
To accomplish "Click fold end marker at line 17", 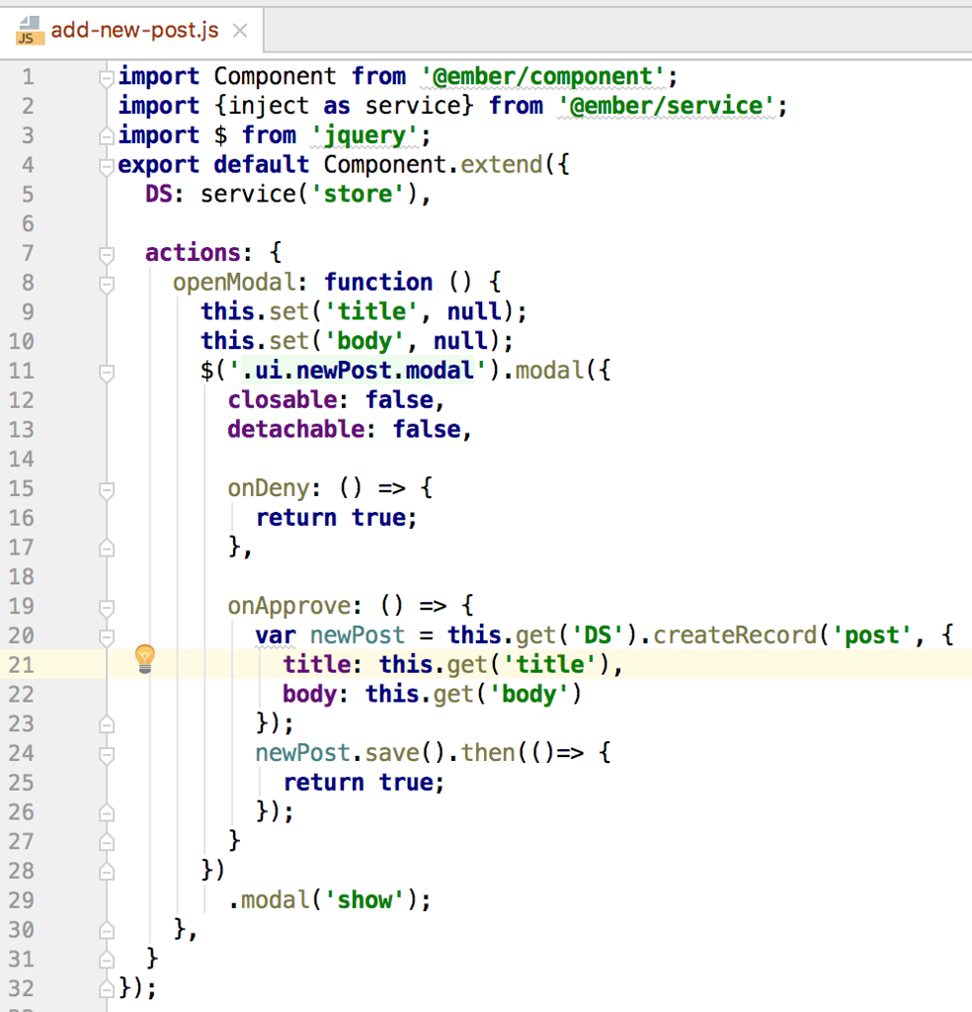I will pos(107,548).
